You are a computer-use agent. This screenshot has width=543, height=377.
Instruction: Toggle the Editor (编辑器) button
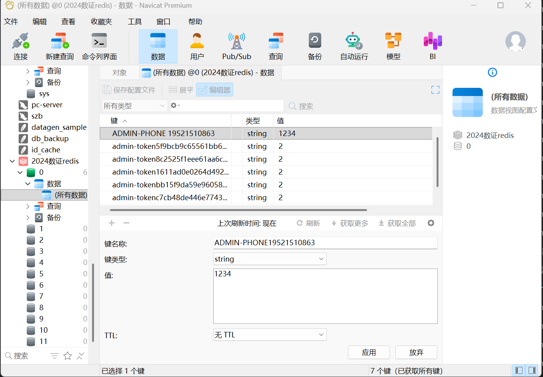(215, 90)
